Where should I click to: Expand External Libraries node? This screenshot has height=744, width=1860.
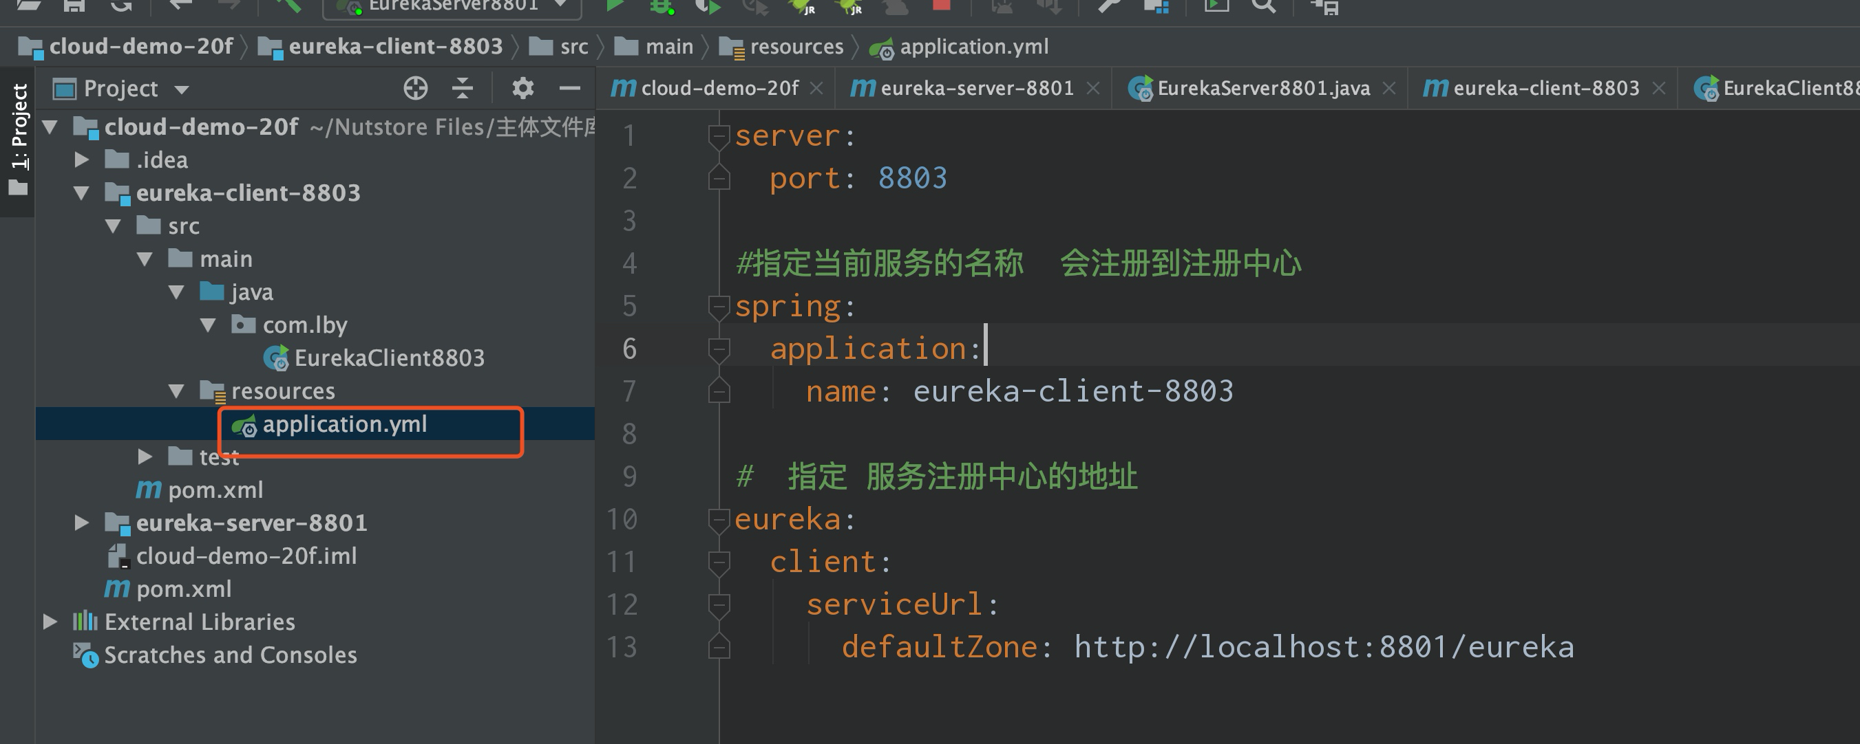(x=50, y=622)
